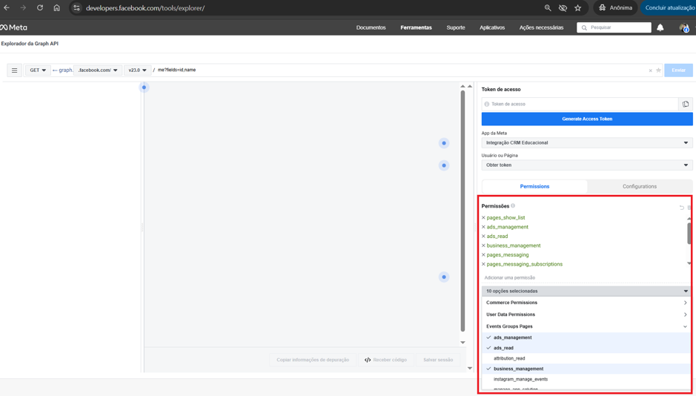Open the Obter token dropdown

click(x=587, y=165)
